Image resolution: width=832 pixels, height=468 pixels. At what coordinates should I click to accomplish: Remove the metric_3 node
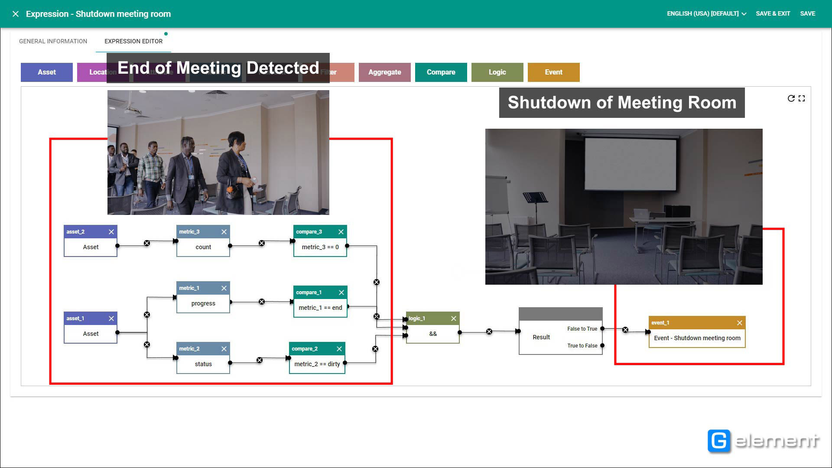pos(224,232)
